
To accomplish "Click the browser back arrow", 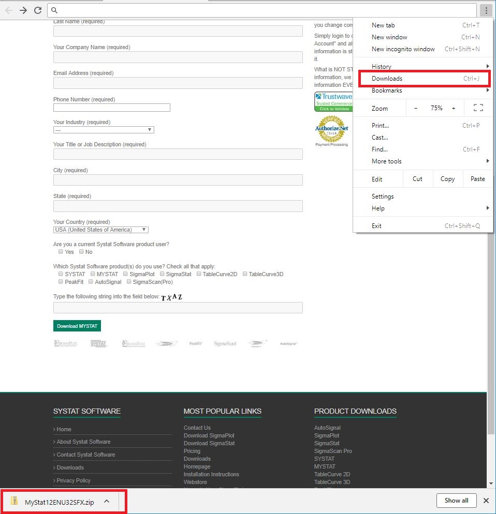I will 9,10.
